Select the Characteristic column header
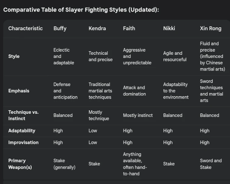The height and width of the screenshot is (184, 230). click(26, 28)
